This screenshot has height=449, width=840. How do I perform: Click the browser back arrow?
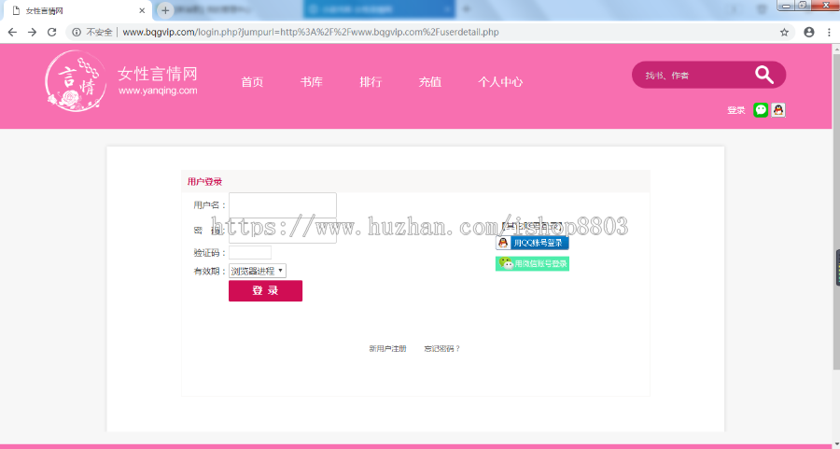click(12, 32)
